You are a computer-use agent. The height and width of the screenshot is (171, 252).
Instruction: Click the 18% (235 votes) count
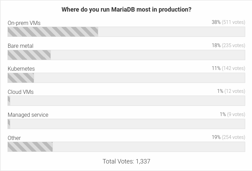tap(228, 45)
